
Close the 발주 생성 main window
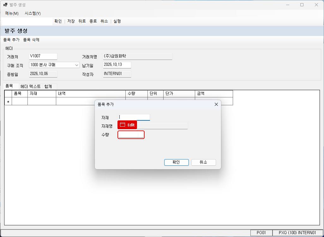point(316,5)
